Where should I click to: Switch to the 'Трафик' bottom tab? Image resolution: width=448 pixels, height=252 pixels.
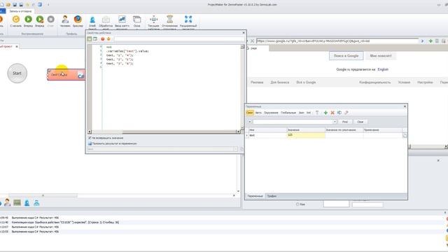(x=272, y=196)
